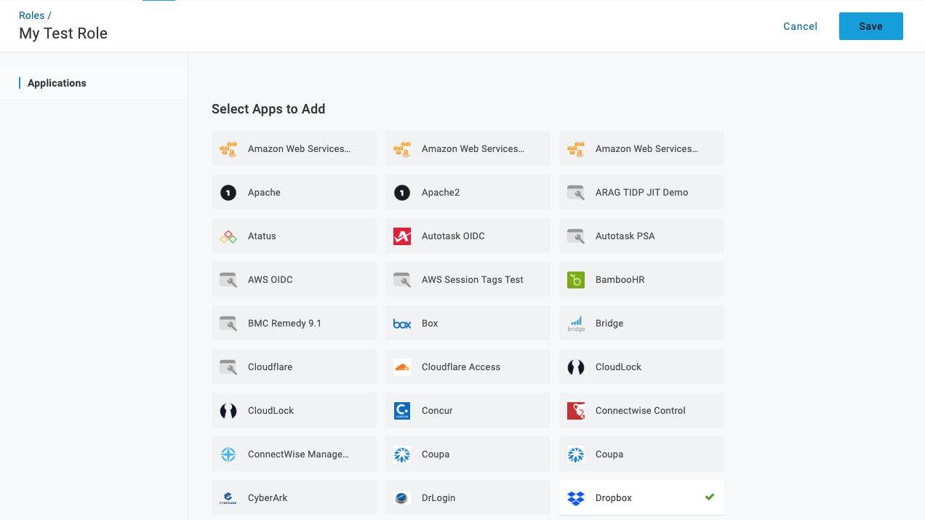Select the wrench icon beside the Cloudflare label

(x=228, y=367)
